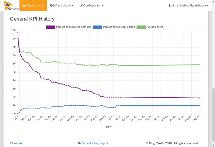The image size is (215, 147).
Task: Open Submit a bug report link
Action: 95,143
